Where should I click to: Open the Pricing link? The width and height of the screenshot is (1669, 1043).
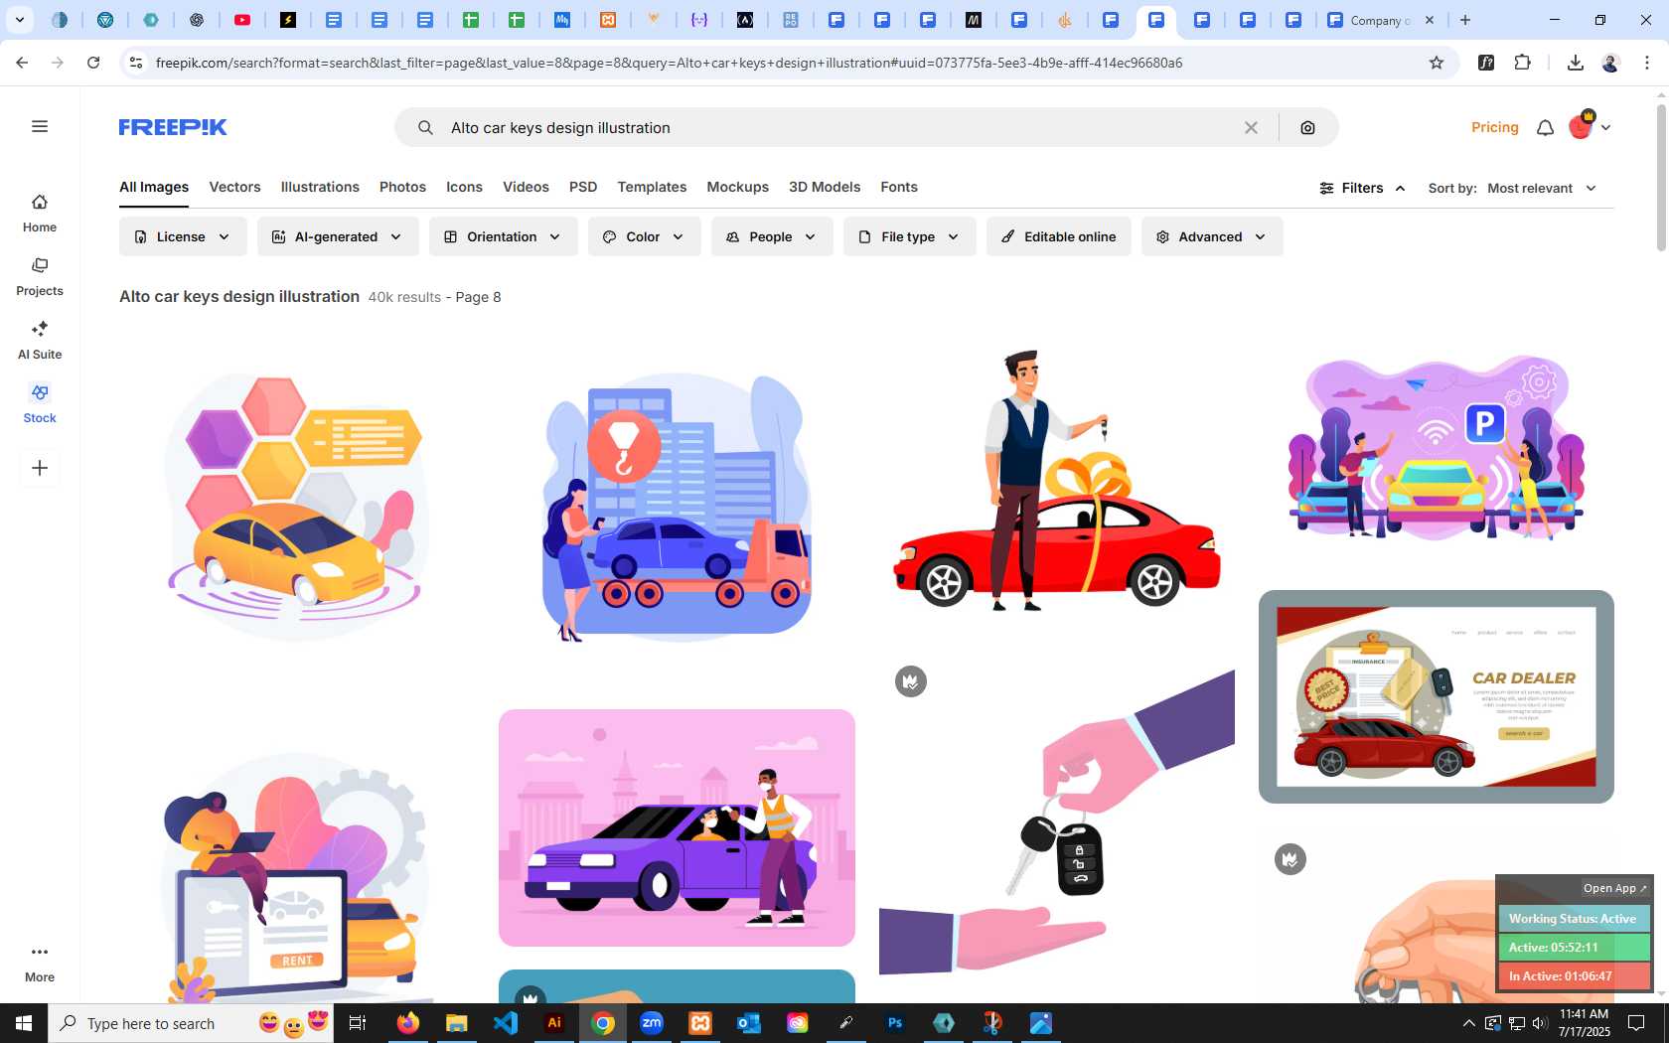pos(1495,127)
